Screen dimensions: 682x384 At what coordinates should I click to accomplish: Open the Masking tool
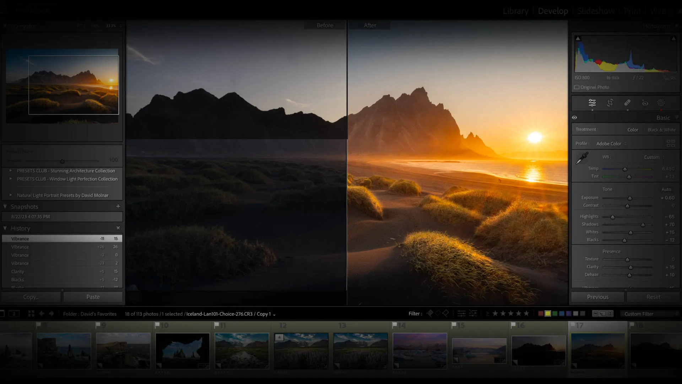661,103
